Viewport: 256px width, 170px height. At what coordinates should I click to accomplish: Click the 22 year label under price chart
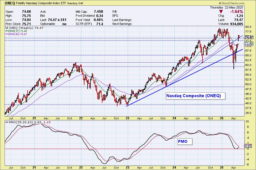81,118
